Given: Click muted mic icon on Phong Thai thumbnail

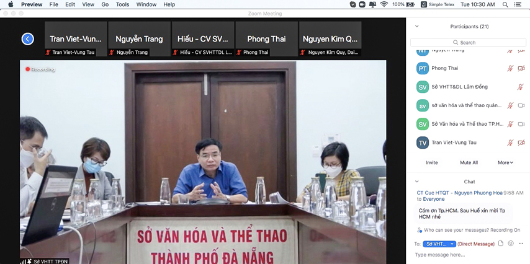Looking at the screenshot, I should [x=239, y=52].
